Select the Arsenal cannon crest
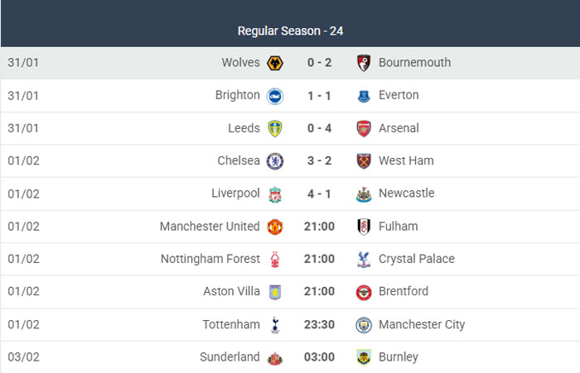The width and height of the screenshot is (580, 373). point(364,128)
